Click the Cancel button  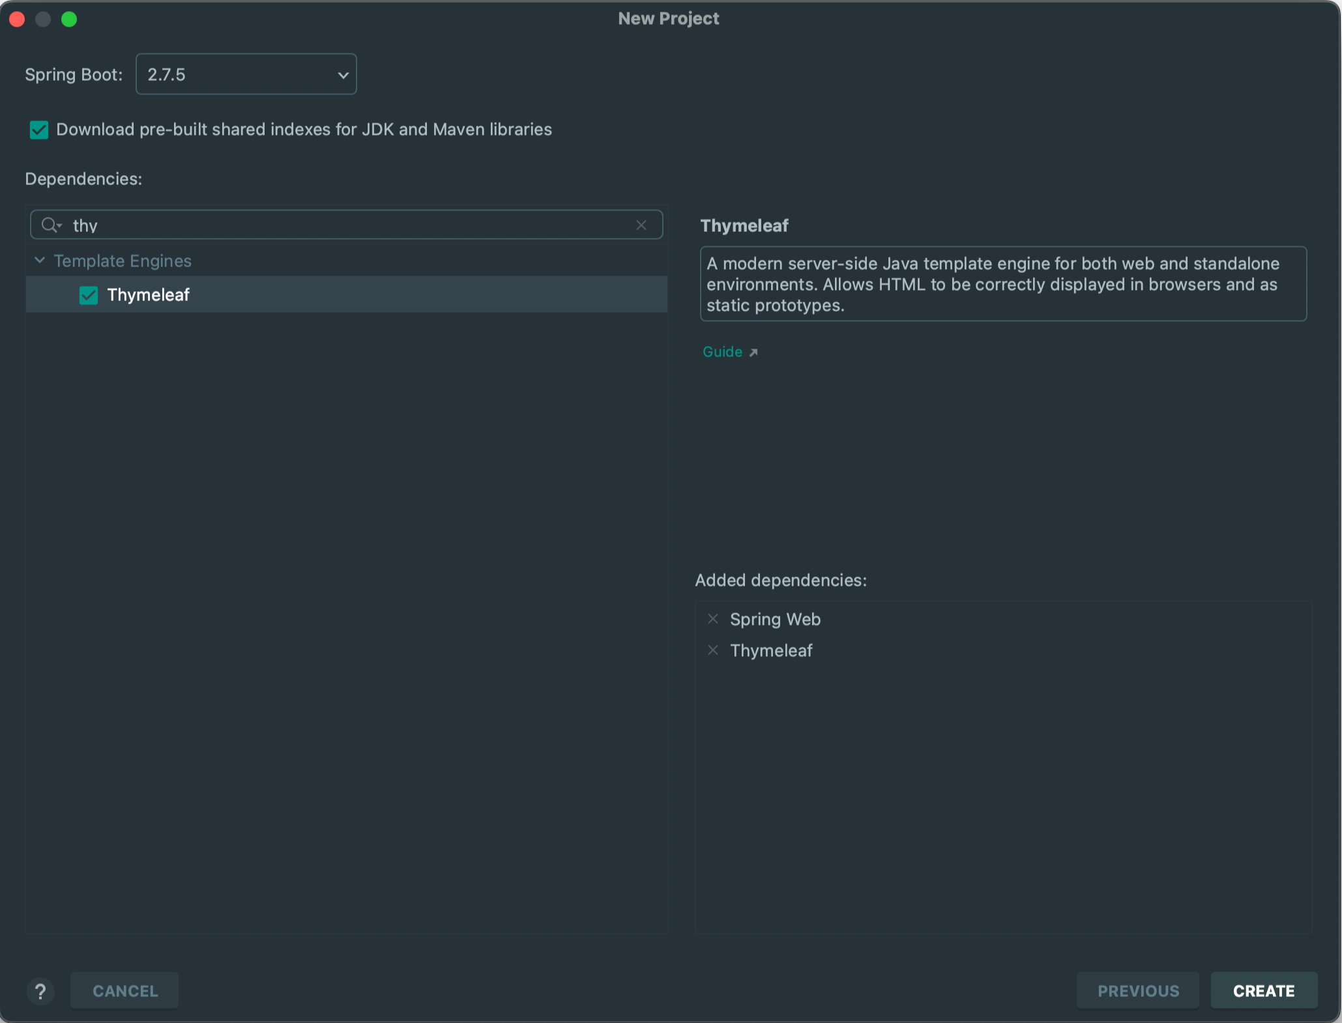124,990
